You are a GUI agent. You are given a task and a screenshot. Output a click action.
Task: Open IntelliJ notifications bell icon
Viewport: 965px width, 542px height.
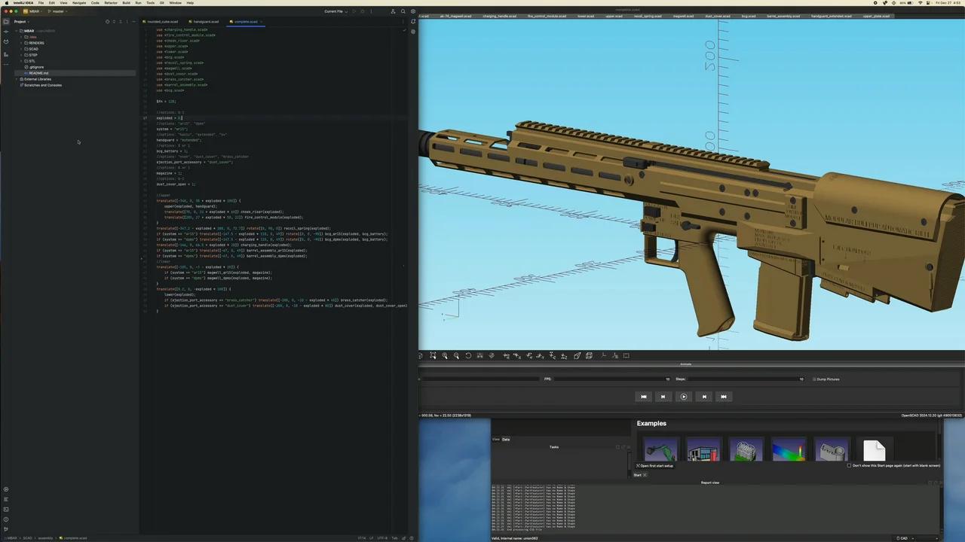pos(412,21)
